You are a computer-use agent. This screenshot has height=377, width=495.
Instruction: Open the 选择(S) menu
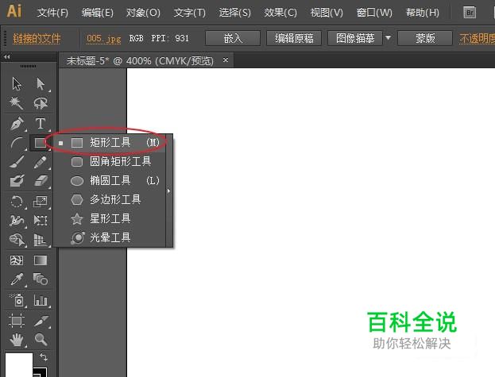[235, 13]
